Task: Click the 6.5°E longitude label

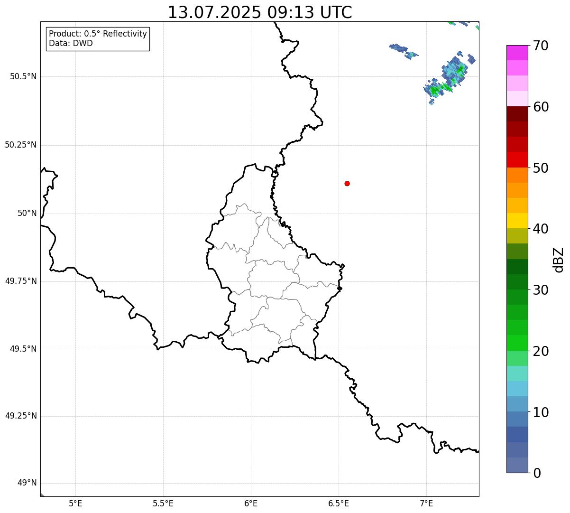Action: tap(339, 503)
